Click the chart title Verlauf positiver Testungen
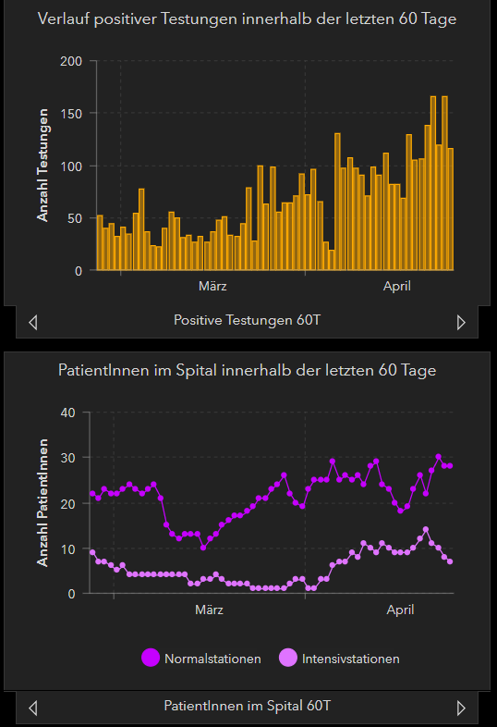Viewport: 497px width, 727px height. click(x=247, y=19)
